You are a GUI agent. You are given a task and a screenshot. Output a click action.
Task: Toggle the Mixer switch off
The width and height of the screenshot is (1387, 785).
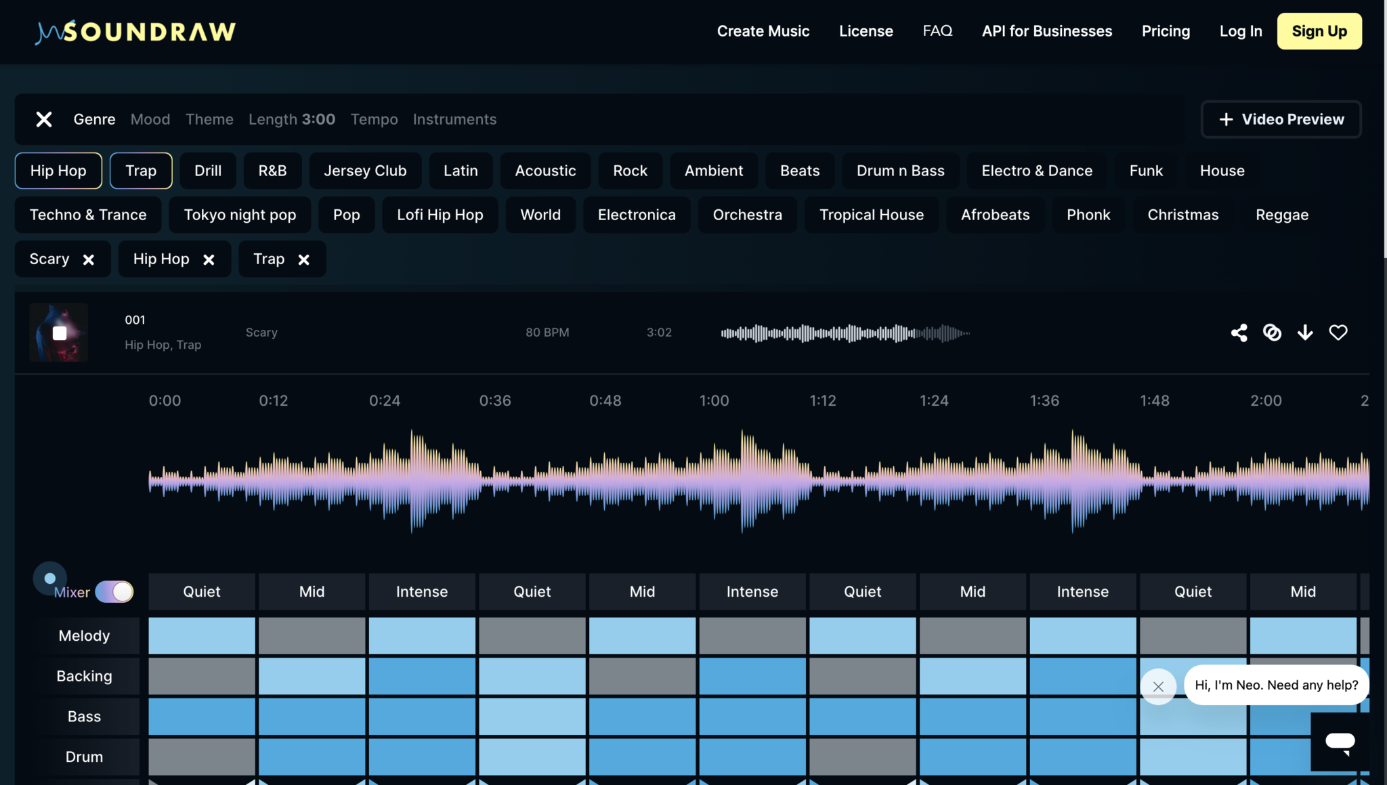pos(114,592)
